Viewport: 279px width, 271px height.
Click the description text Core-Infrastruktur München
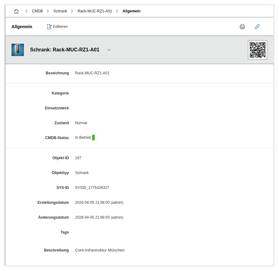pos(100,250)
